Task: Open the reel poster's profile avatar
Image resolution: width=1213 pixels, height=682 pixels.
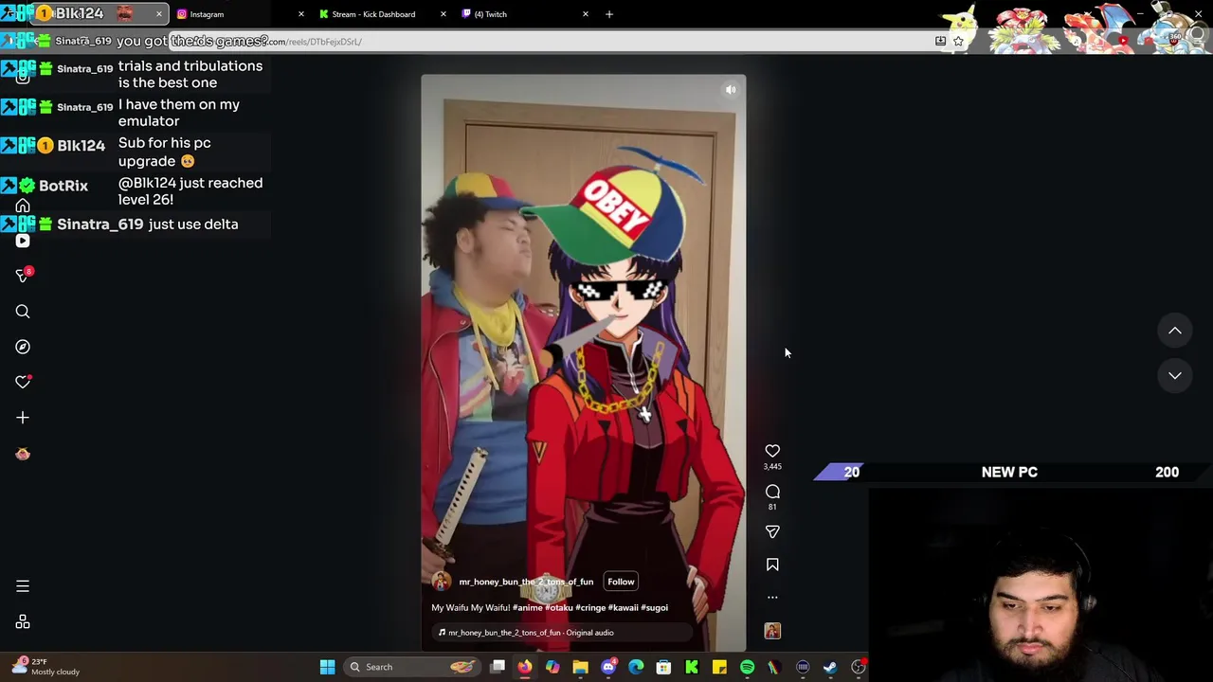Action: pos(441,582)
